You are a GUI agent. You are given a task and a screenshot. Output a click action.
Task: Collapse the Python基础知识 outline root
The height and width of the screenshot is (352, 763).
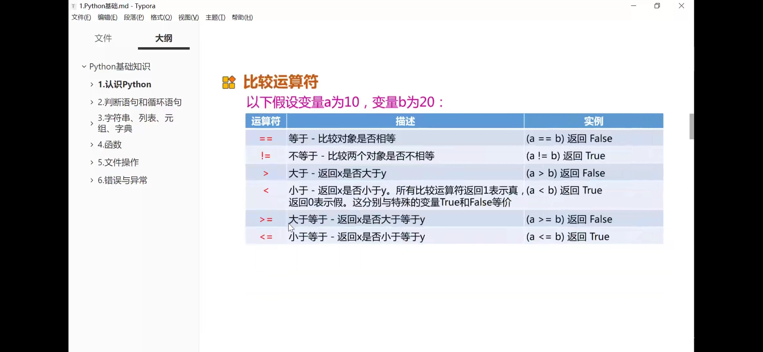click(84, 66)
